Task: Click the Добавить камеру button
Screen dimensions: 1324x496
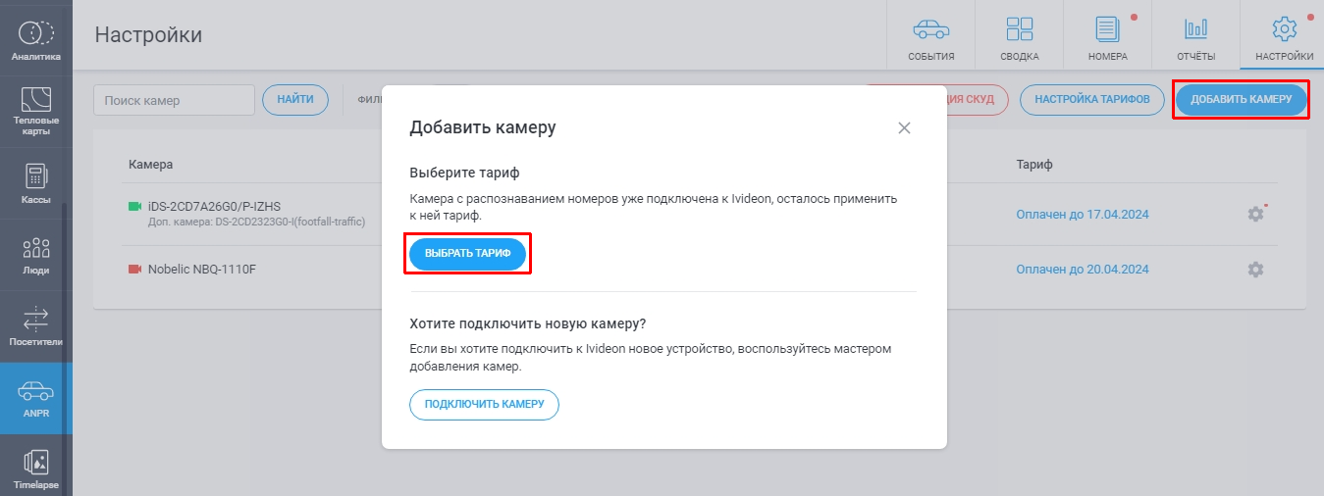Action: [x=1241, y=100]
